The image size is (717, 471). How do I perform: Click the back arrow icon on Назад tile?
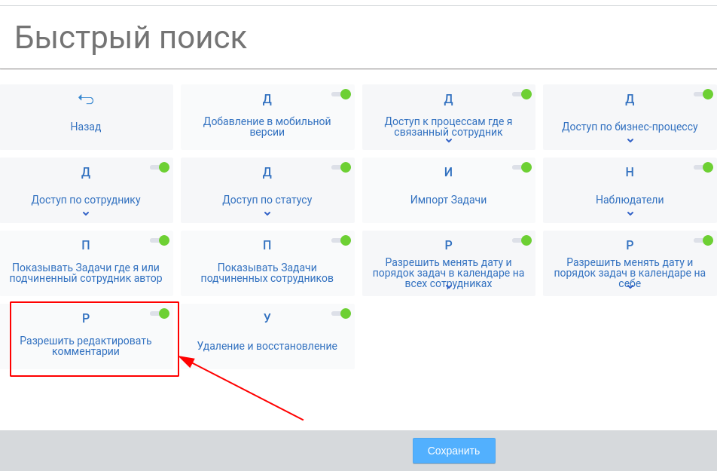(x=86, y=99)
